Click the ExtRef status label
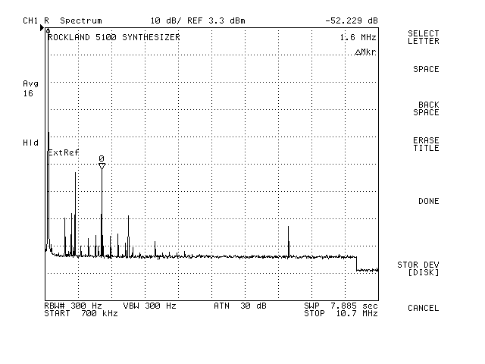 (64, 152)
